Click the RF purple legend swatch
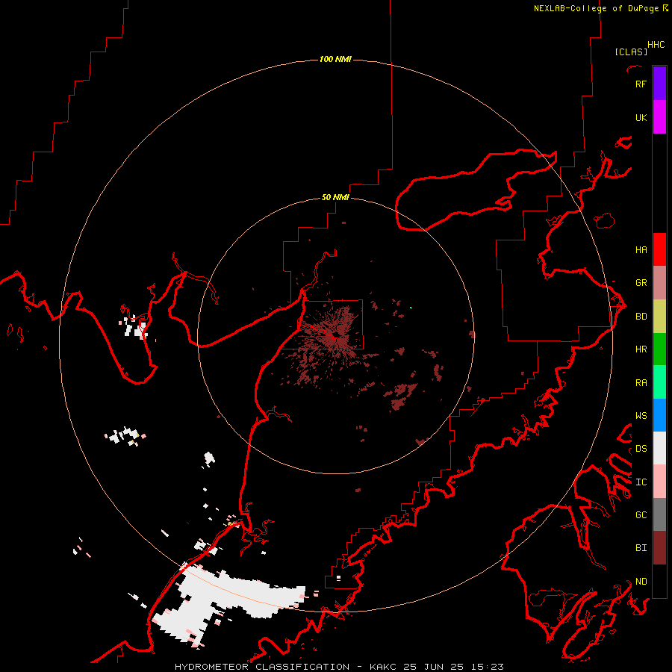 pos(659,84)
